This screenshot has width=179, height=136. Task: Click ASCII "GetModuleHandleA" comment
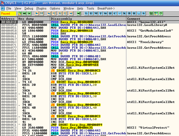tap(150, 31)
